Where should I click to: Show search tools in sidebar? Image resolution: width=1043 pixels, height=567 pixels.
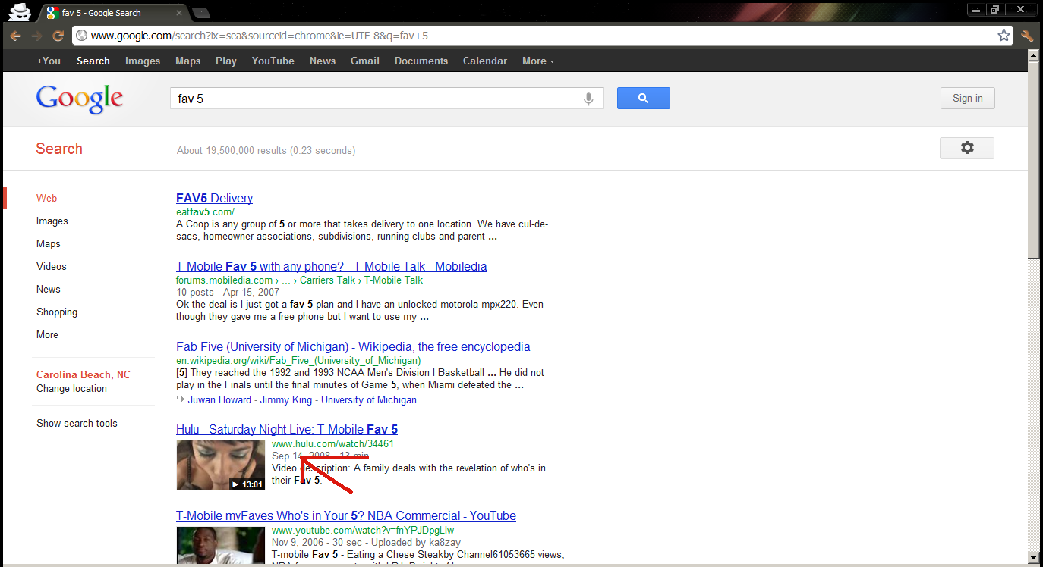77,423
